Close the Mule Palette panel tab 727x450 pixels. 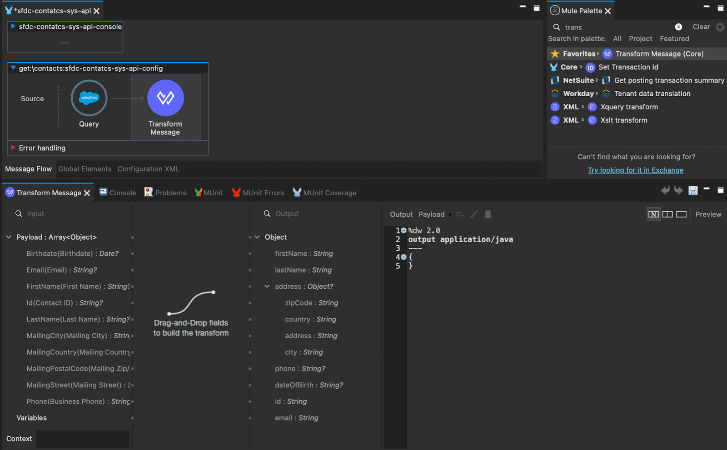coord(608,11)
